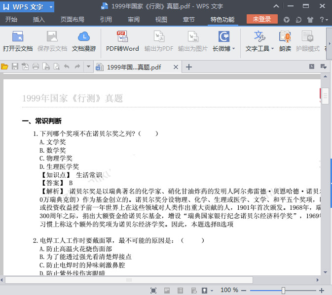The width and height of the screenshot is (332, 295).
Task: Click the zoom out minus button
Action: coord(244,291)
